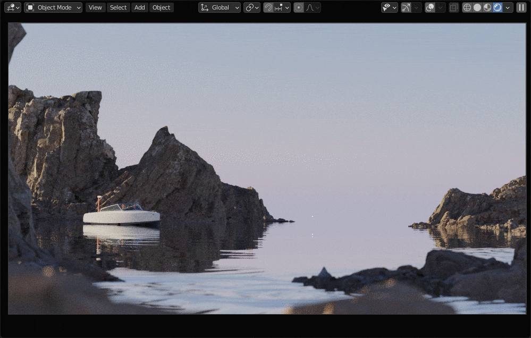Select the white boat in viewport
Image resolution: width=531 pixels, height=338 pixels.
[122, 216]
